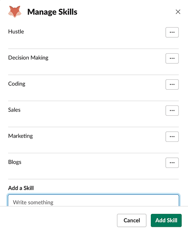This screenshot has height=230, width=188.
Task: Open the ellipsis menu beside Sales
Action: [172, 110]
